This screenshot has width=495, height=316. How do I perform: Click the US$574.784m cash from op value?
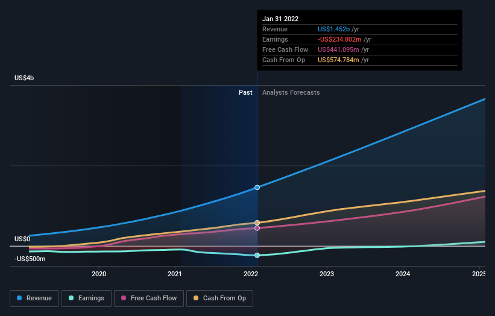tap(338, 60)
